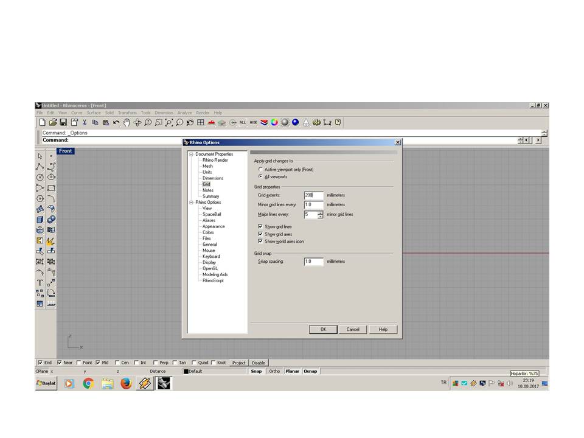Select the Rectangle tool

51,188
